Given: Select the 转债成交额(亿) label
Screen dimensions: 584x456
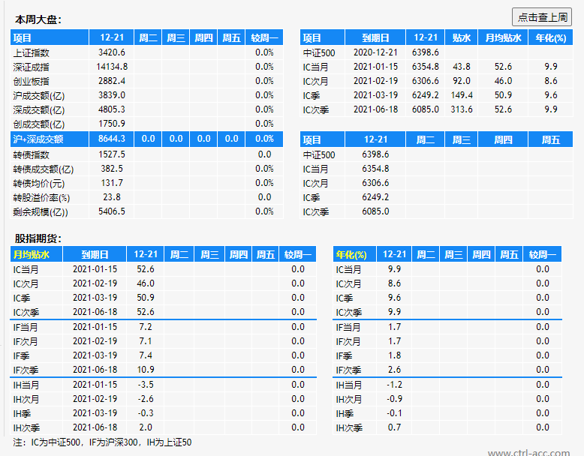Looking at the screenshot, I should (x=44, y=169).
